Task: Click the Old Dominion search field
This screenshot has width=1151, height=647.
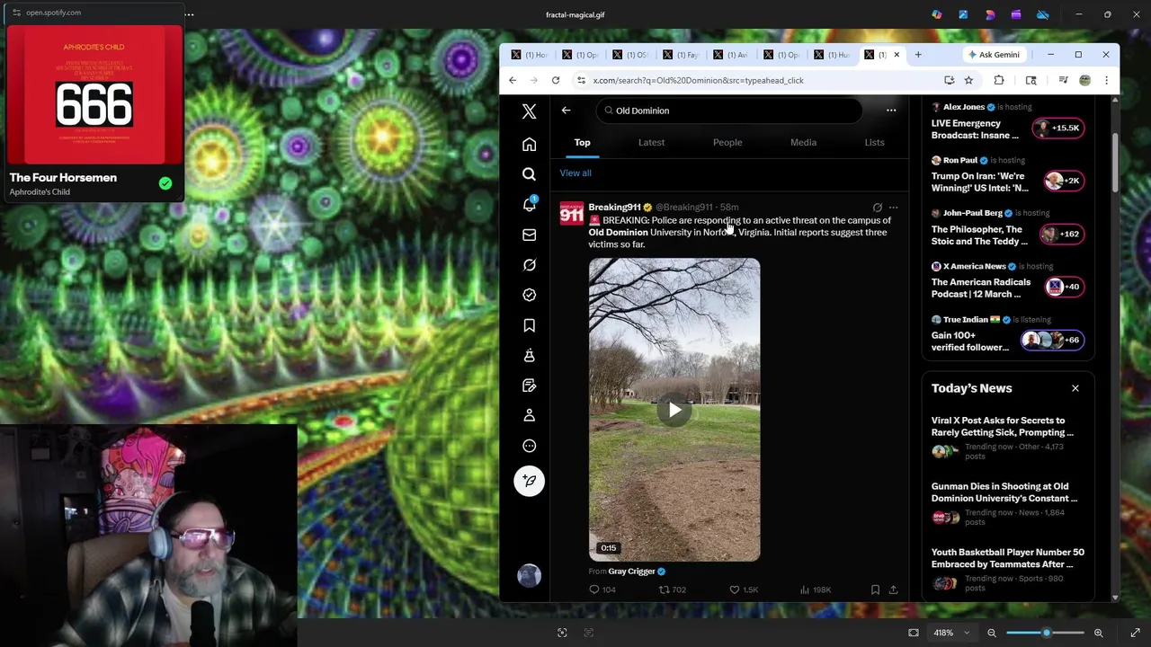Action: (x=728, y=111)
